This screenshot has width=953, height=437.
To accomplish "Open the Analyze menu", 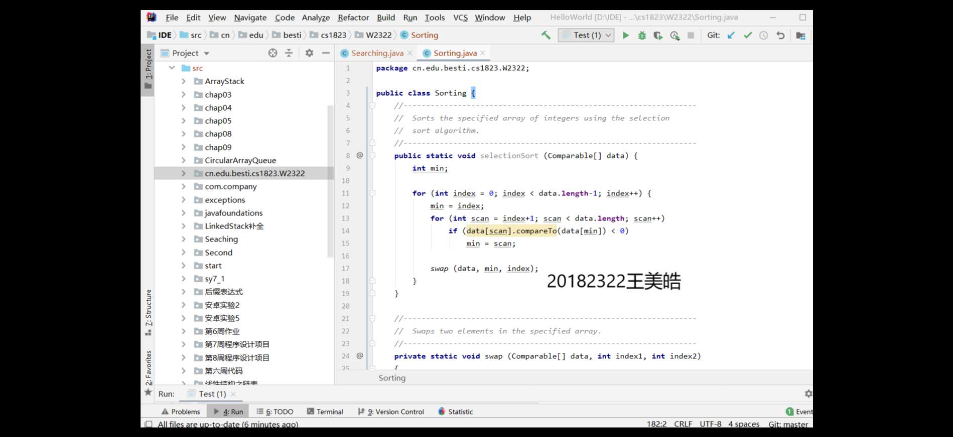I will pyautogui.click(x=316, y=18).
